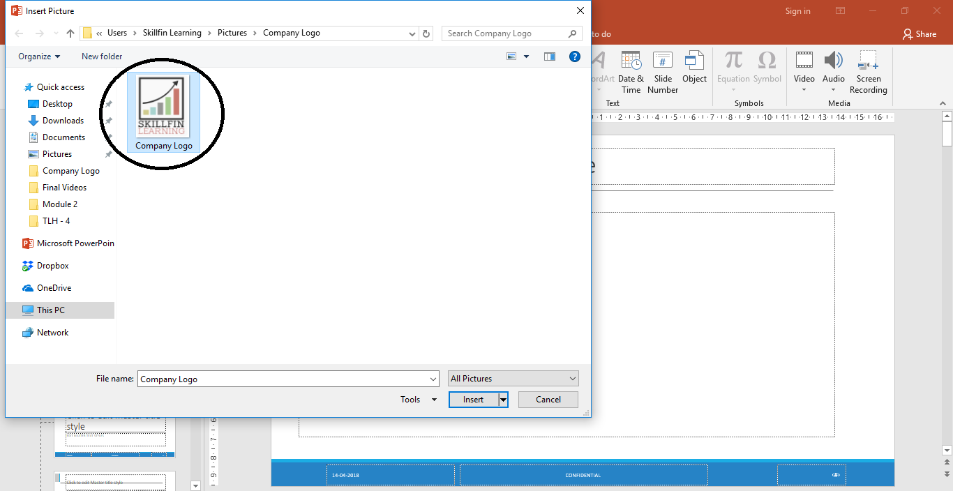Cancel the Insert Picture dialog
Viewport: 953px width, 491px height.
[x=548, y=400]
